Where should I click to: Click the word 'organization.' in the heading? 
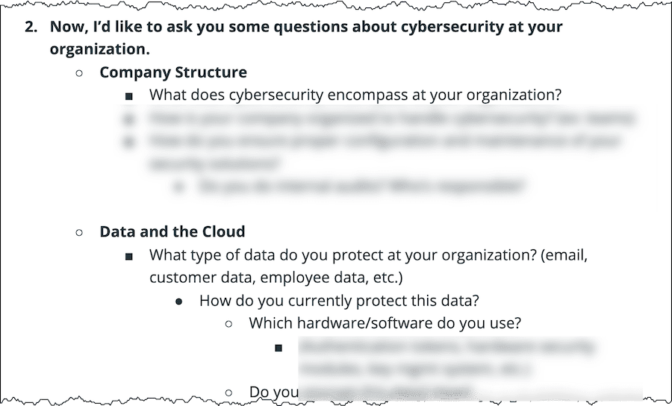(100, 49)
